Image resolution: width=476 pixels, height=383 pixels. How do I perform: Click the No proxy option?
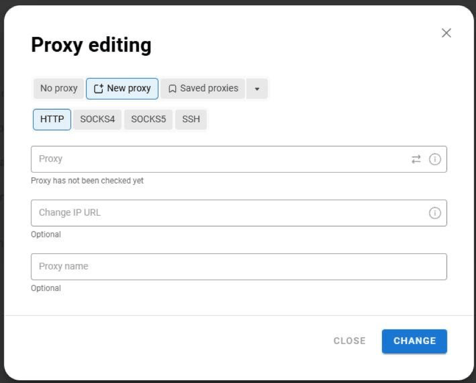click(x=58, y=88)
